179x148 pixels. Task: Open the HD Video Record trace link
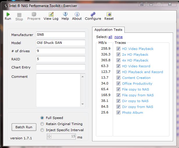(136, 66)
